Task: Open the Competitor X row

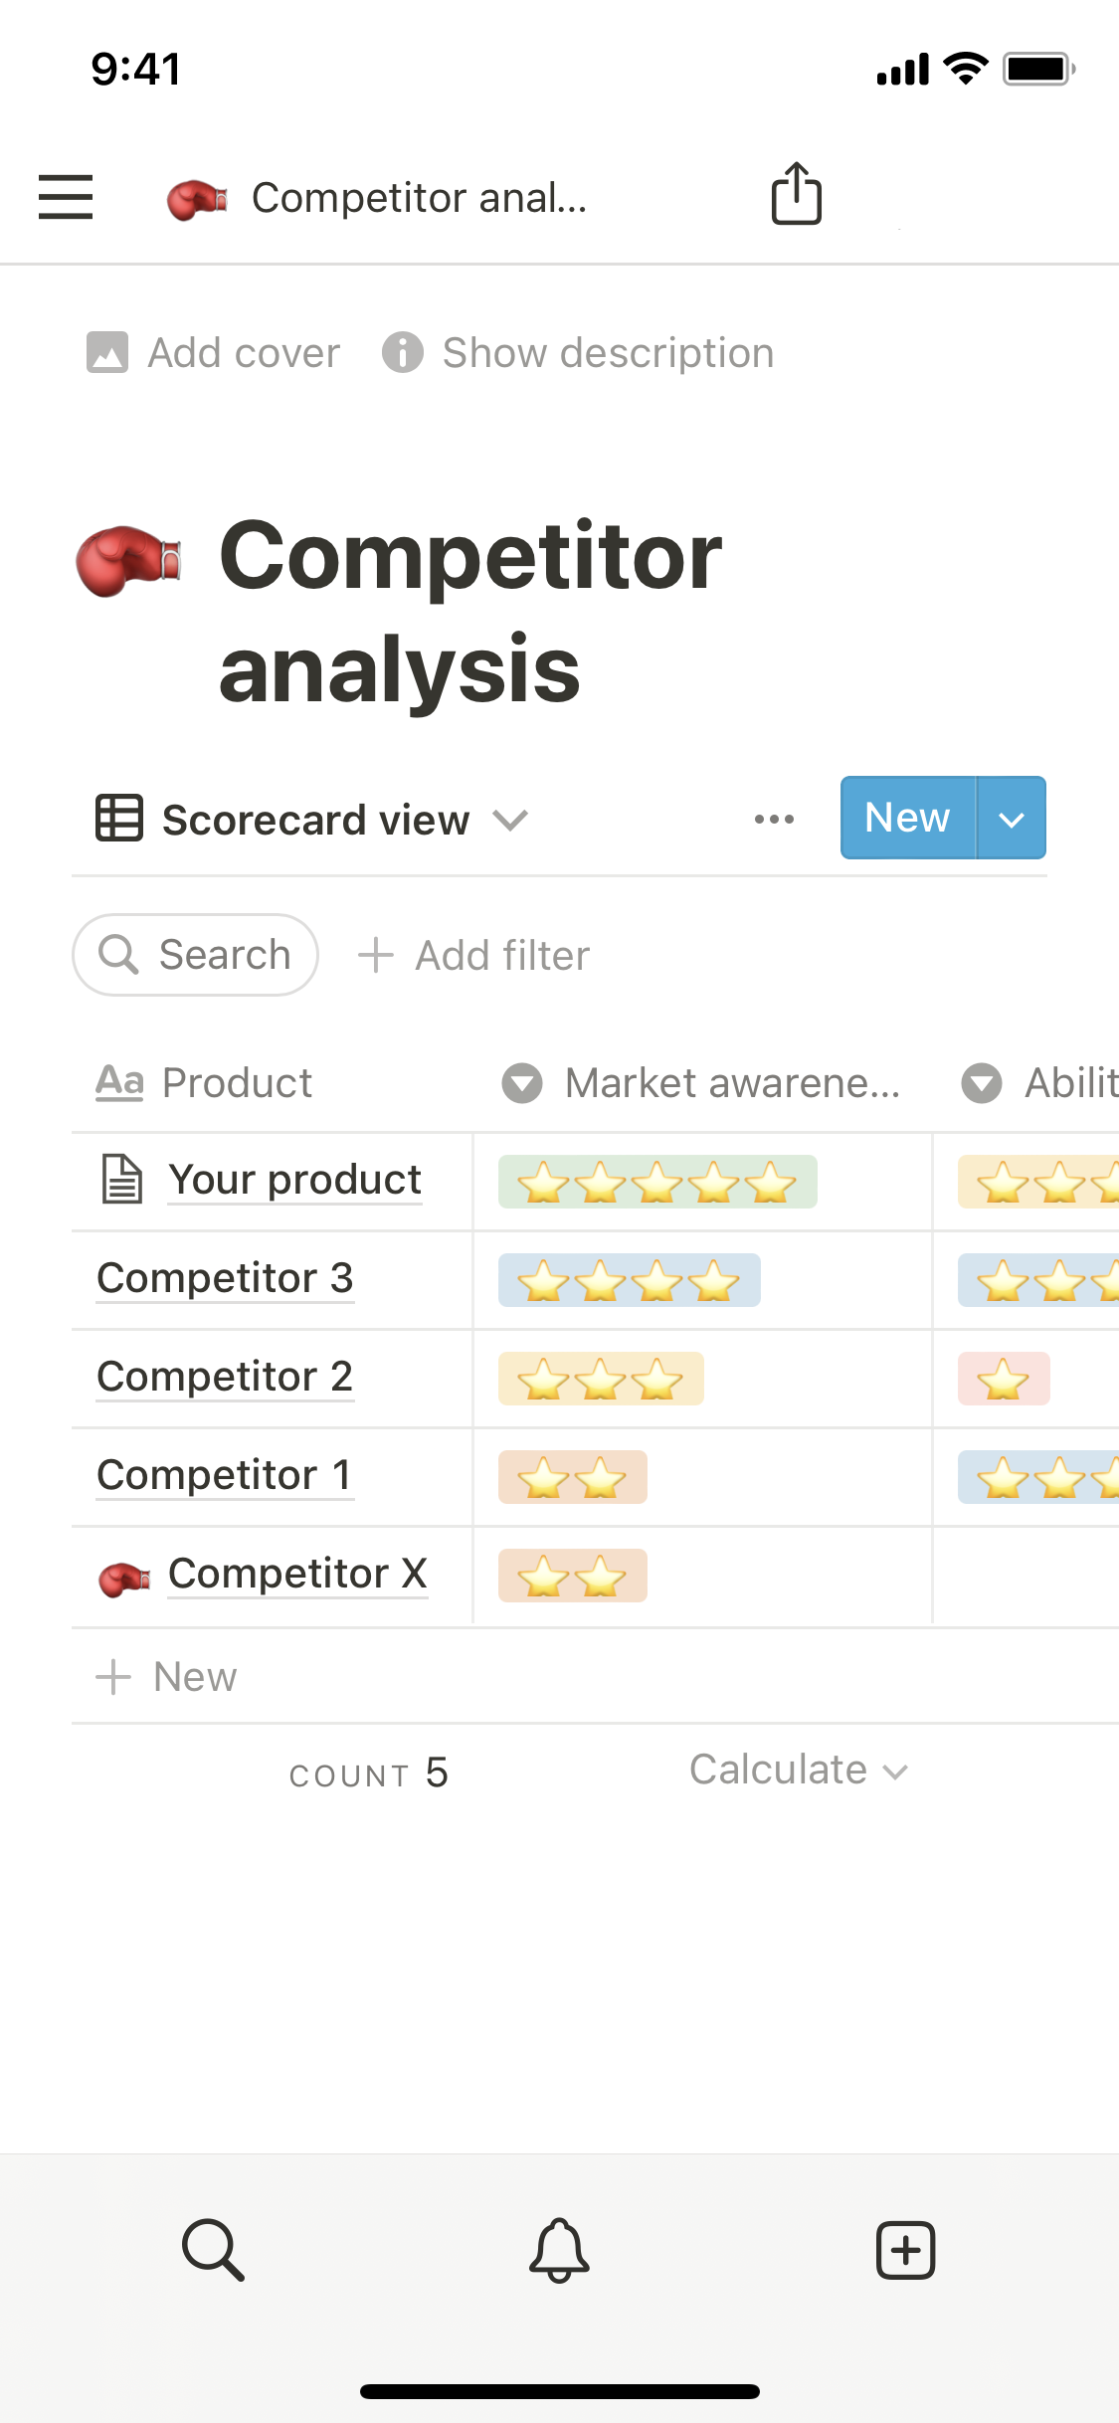Action: point(297,1575)
